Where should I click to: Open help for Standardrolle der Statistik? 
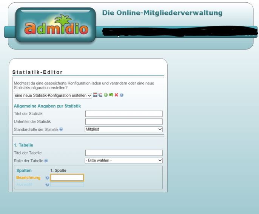point(61,129)
